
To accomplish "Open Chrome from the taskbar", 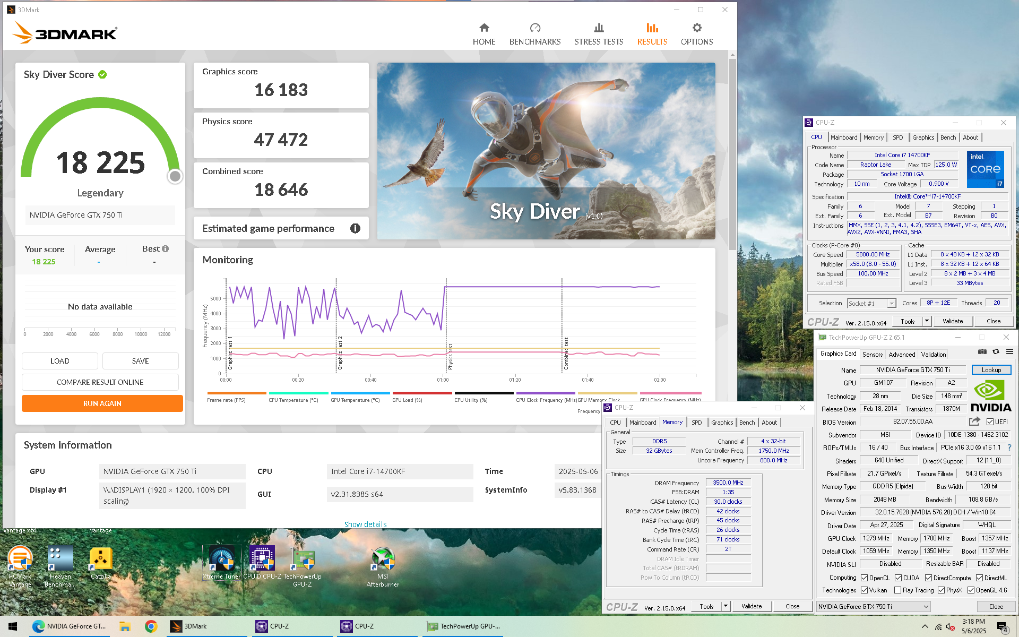I will [x=151, y=626].
